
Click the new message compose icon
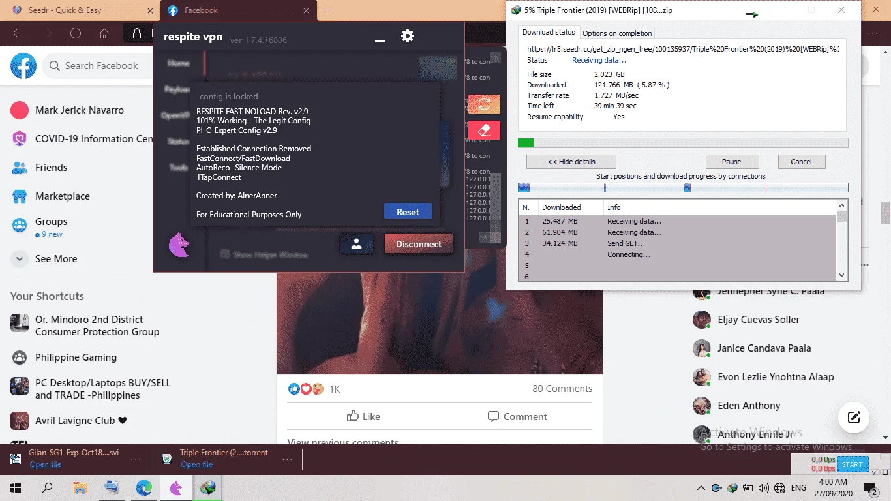[854, 417]
